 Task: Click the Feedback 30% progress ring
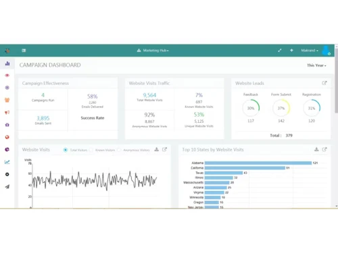click(x=251, y=108)
